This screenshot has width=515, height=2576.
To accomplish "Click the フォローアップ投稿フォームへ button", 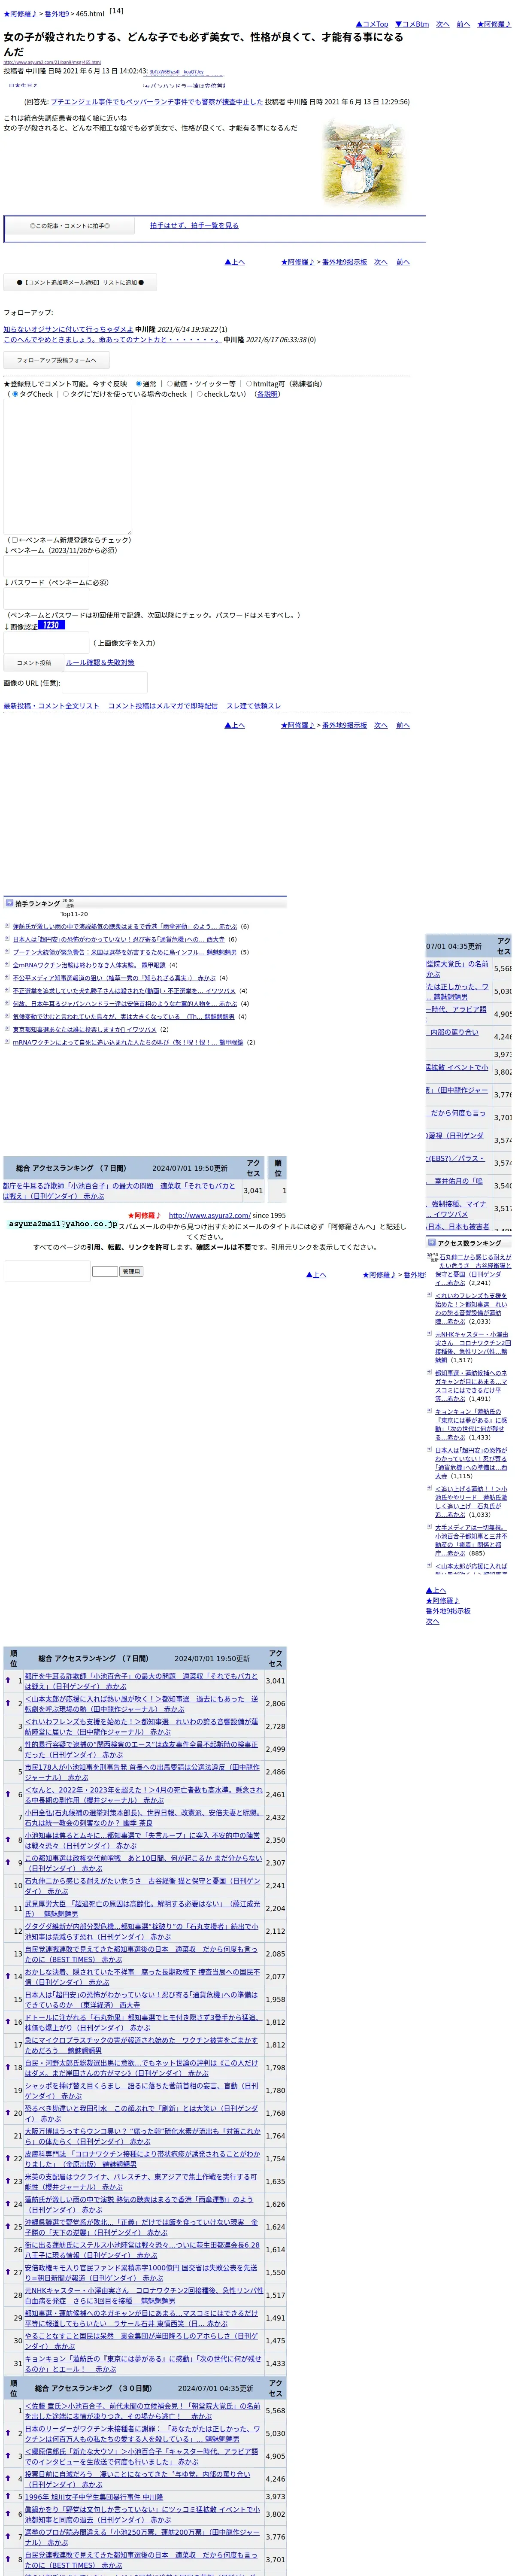I will [57, 360].
